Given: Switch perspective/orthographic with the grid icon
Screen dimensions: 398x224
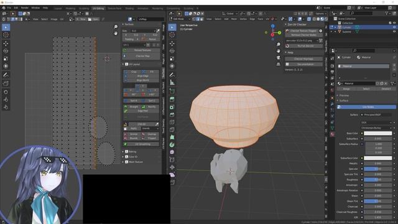Looking at the screenshot, I should point(279,64).
